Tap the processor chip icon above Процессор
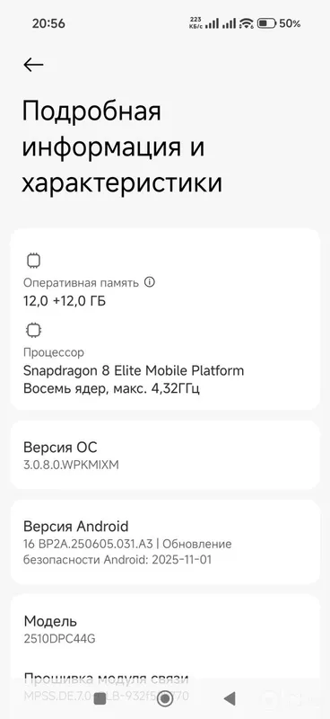Screen dimensions: 330x719 coord(33,330)
